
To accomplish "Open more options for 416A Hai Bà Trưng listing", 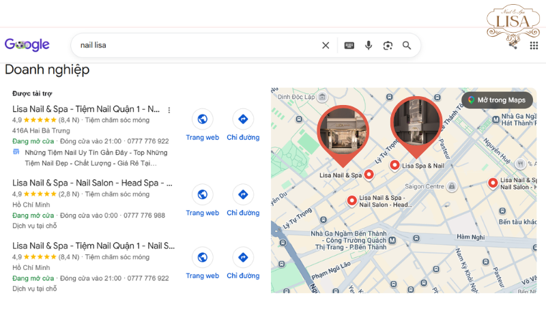I will [169, 110].
